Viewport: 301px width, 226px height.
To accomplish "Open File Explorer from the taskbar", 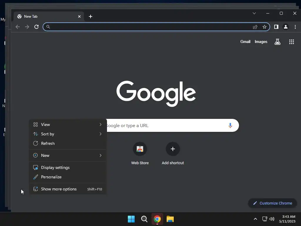I will click(170, 219).
